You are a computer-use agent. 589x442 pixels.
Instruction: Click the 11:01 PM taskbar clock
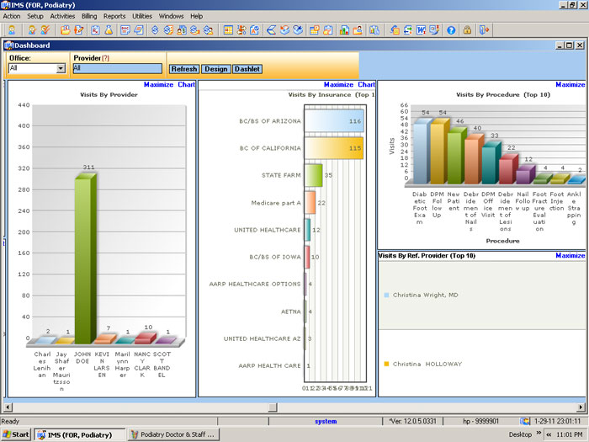570,434
